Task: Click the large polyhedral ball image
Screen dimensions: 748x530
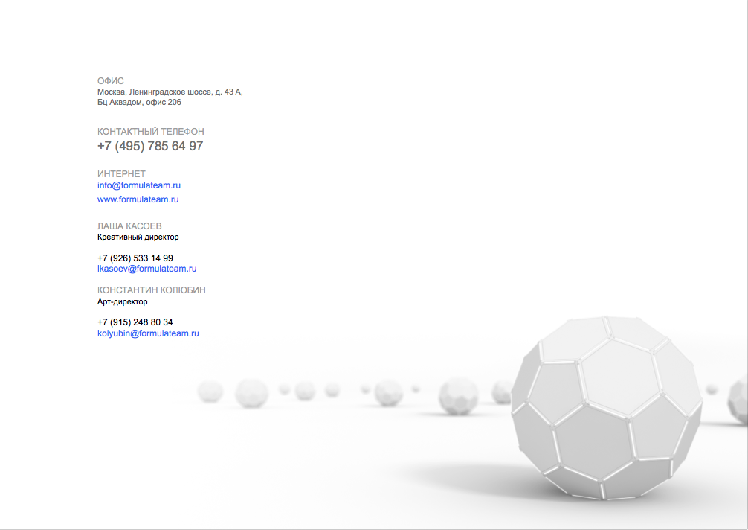Action: [x=606, y=408]
